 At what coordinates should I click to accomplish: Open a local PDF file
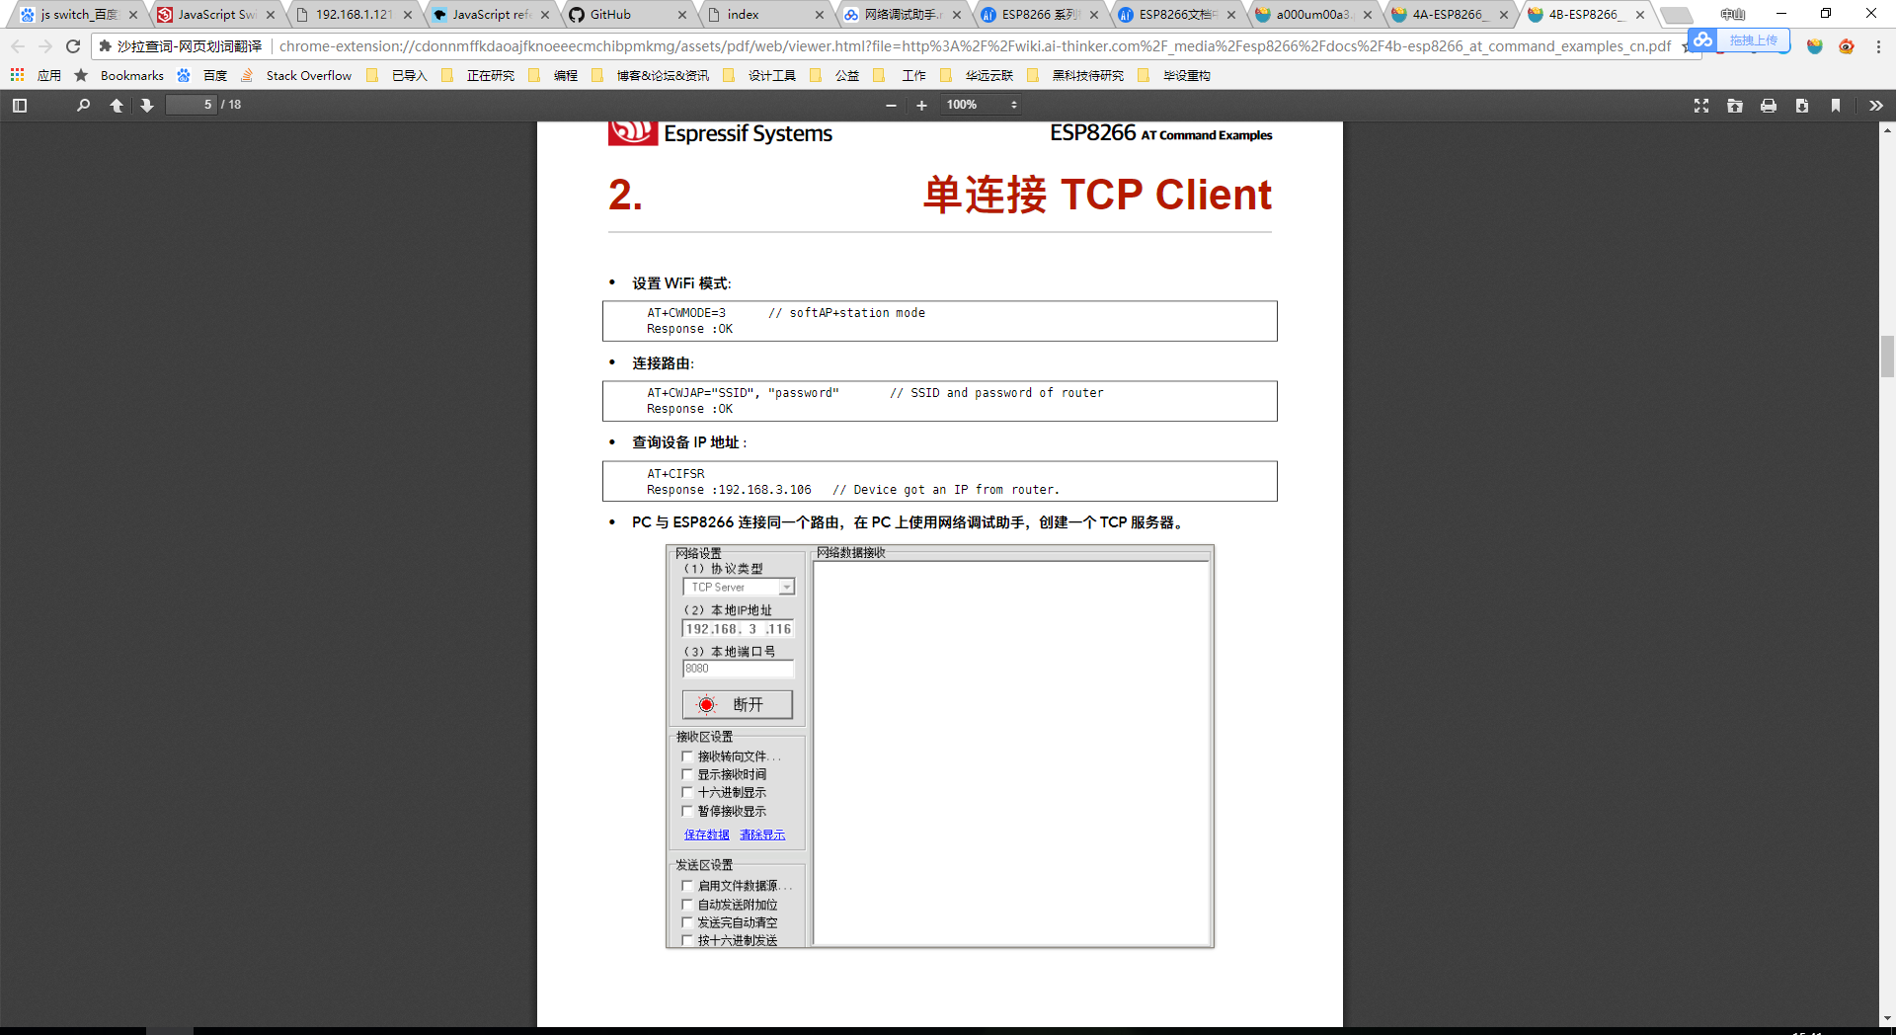pos(1735,106)
